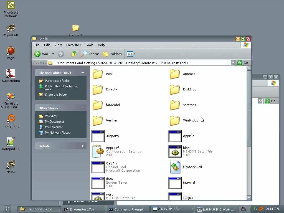Toggle the Folders pane button

coord(112,54)
